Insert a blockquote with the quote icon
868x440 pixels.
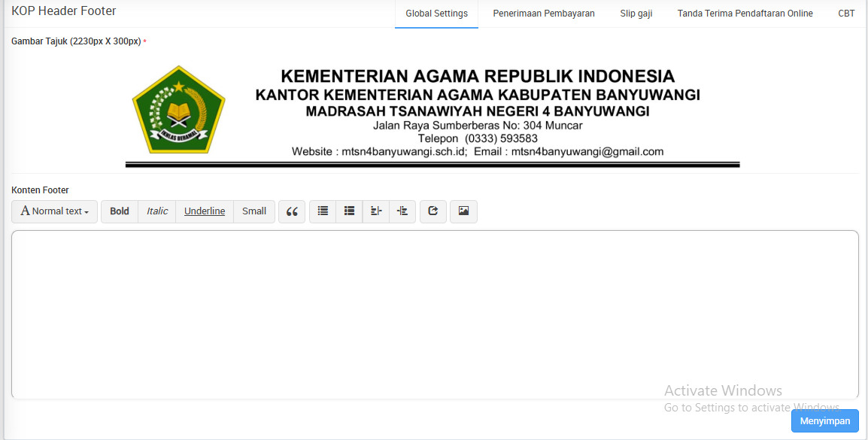pyautogui.click(x=292, y=211)
